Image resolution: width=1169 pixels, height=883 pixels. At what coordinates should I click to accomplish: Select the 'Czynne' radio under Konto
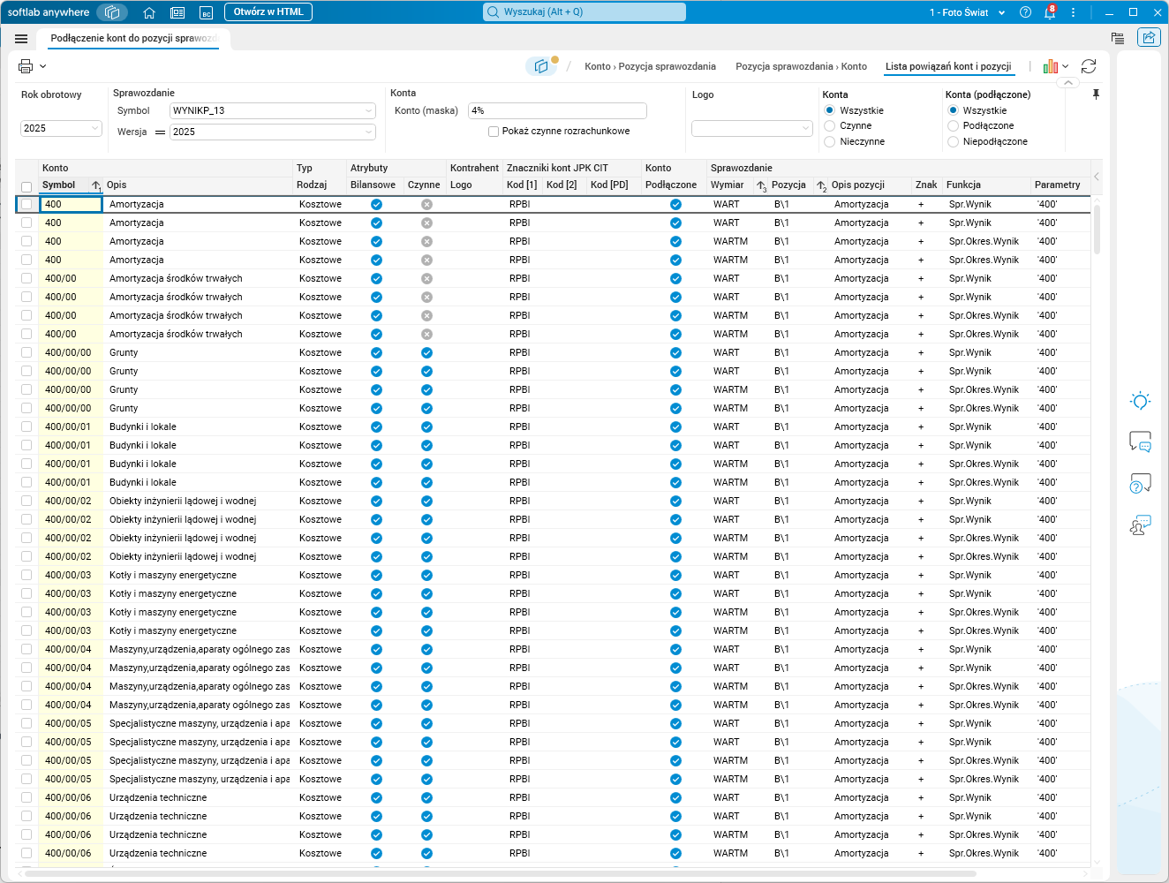830,126
